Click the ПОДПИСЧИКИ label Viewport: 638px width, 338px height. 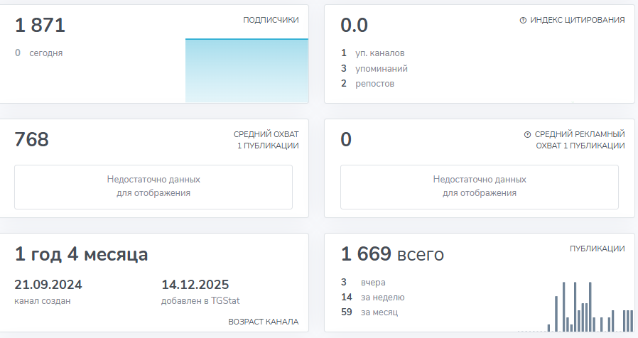click(x=271, y=20)
